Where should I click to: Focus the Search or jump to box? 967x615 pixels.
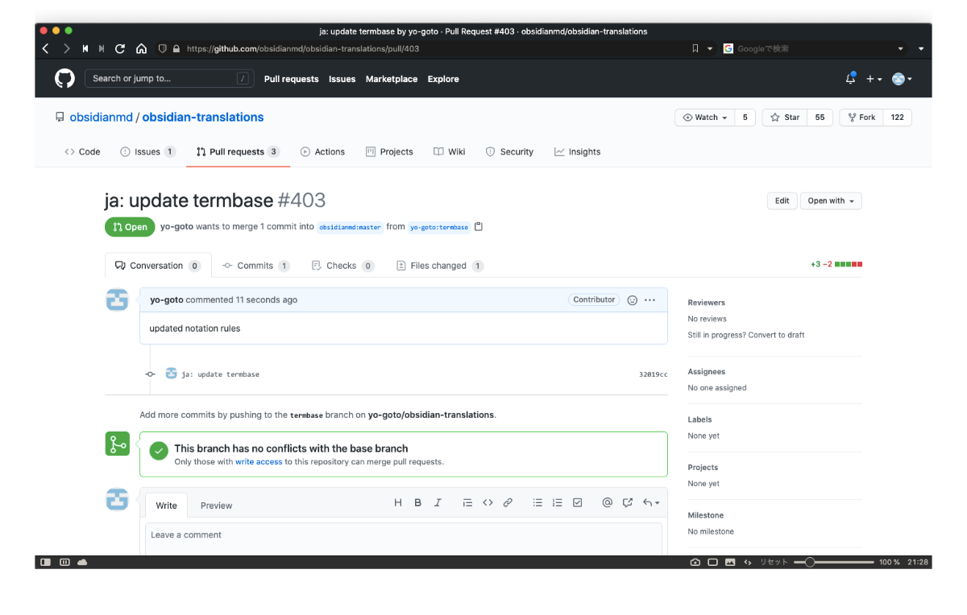pos(168,78)
